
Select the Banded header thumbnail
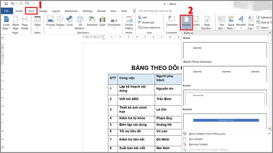coord(225,121)
